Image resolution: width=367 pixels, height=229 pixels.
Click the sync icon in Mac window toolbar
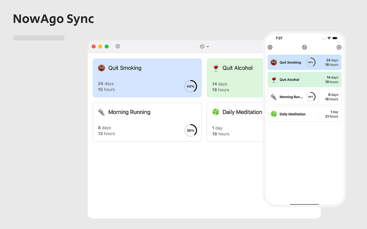click(x=202, y=47)
